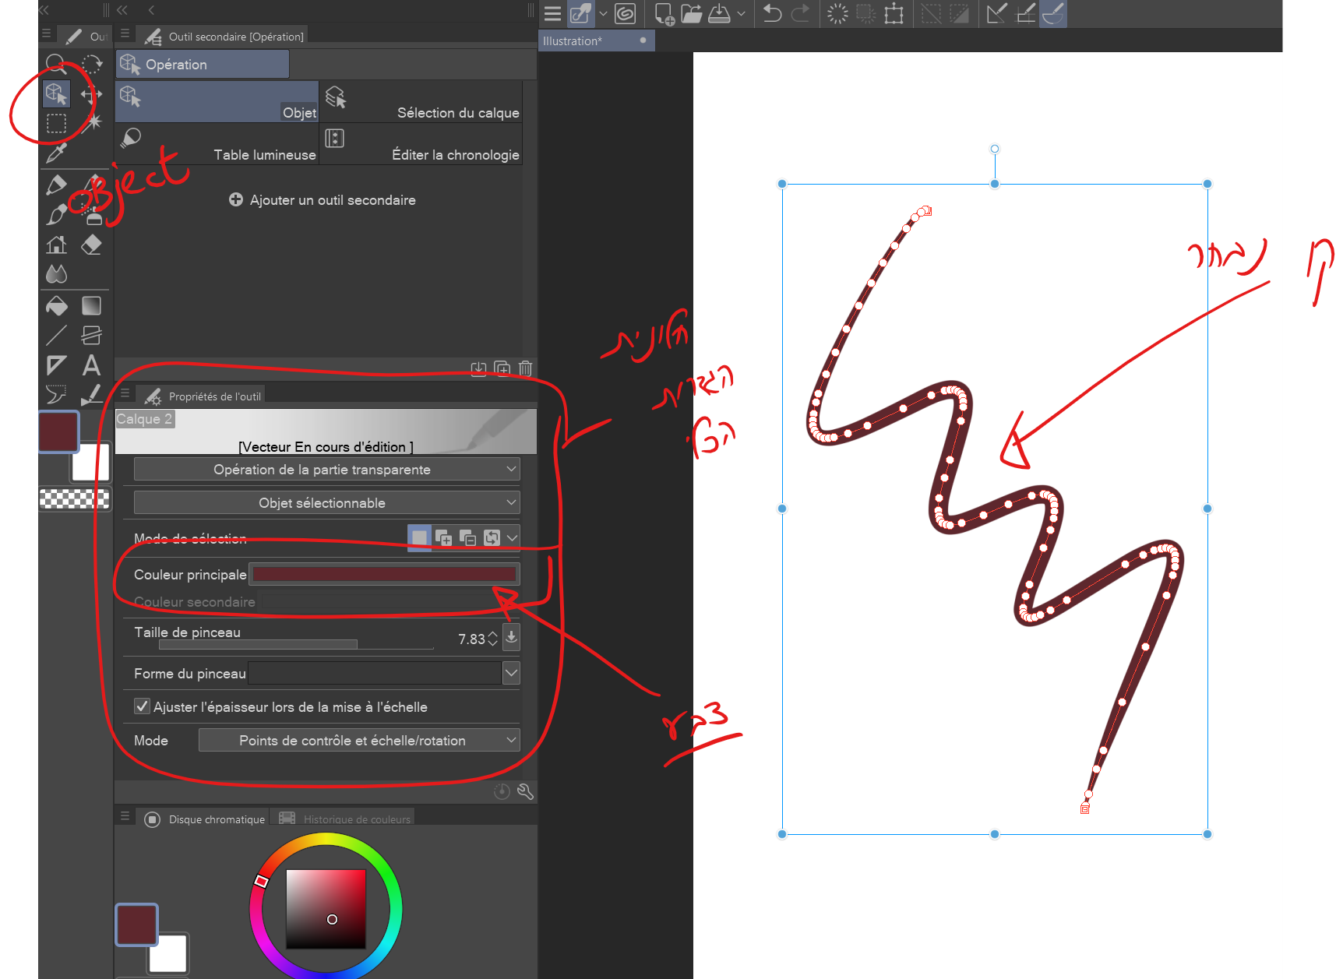Click the Scale/Rotate transform icon
1336x979 pixels.
coord(894,13)
